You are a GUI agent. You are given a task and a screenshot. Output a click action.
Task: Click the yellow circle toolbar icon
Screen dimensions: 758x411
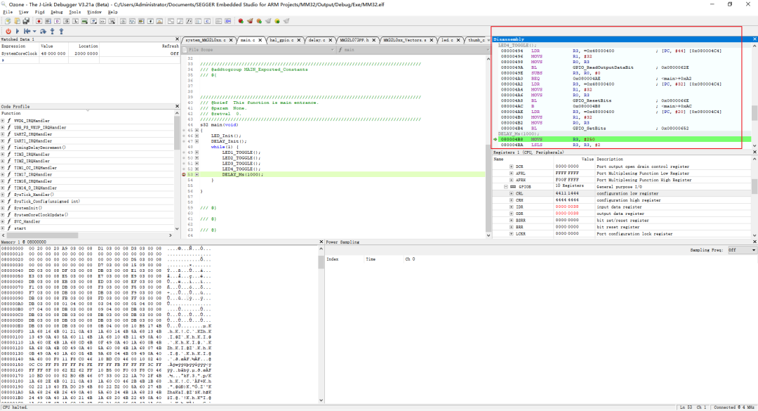pos(277,21)
